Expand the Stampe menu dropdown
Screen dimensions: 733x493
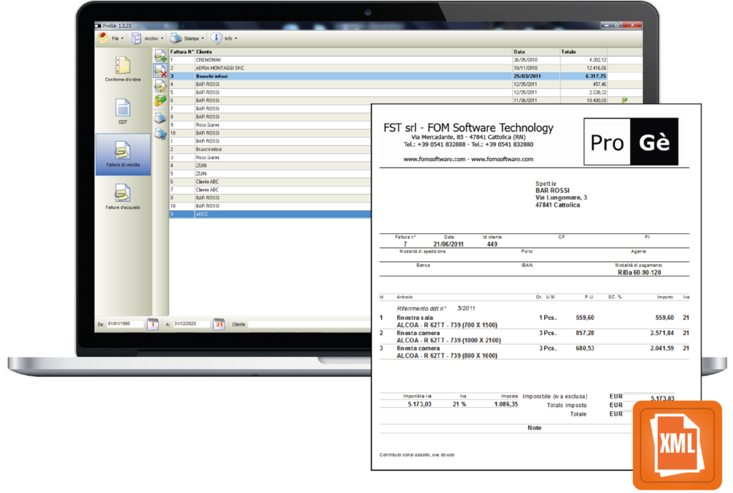190,38
